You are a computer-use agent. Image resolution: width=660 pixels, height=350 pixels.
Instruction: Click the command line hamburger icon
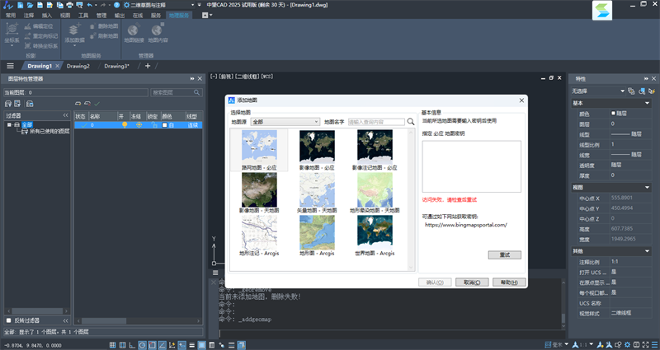[x=215, y=273]
